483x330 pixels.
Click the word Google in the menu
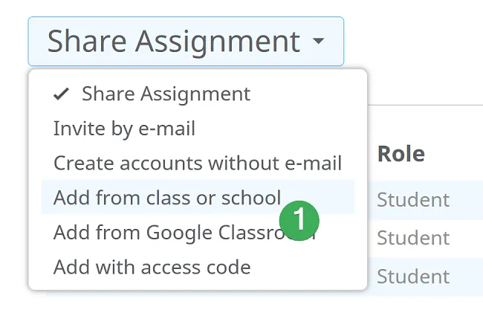click(x=178, y=232)
